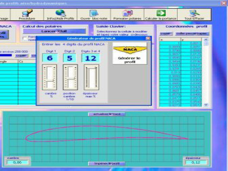228x171 pixels.
Task: Adjust the Digit 2 position cambre slider
Action: click(70, 77)
